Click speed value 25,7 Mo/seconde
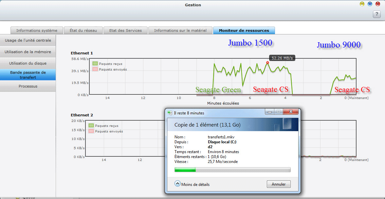This screenshot has height=199, width=385. click(223, 162)
